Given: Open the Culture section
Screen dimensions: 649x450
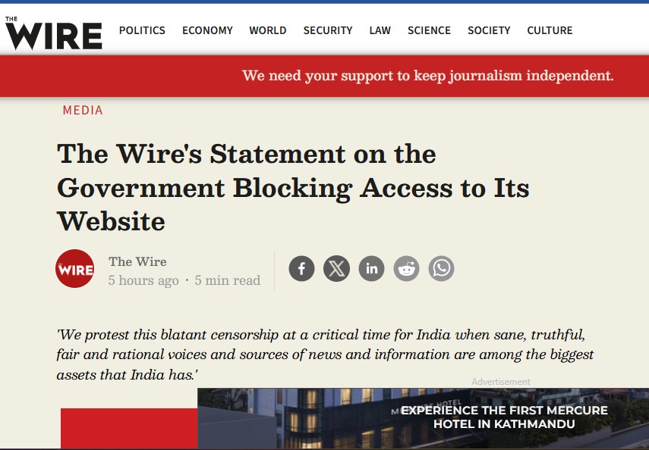Looking at the screenshot, I should tap(550, 30).
